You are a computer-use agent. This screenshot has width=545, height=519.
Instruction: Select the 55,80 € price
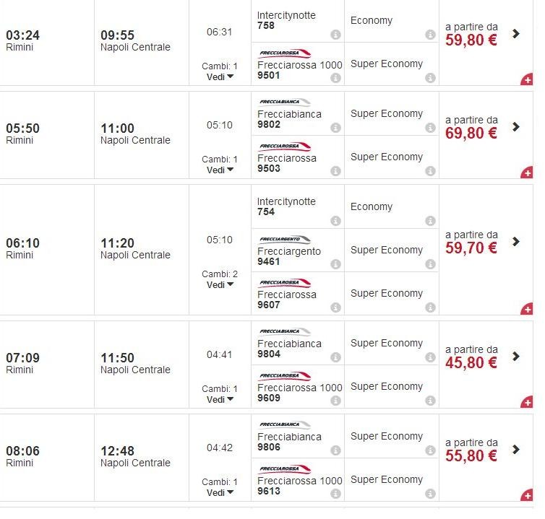[x=471, y=455]
